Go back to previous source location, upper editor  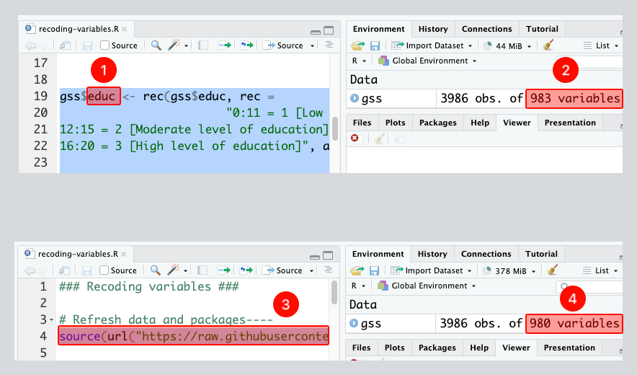[30, 45]
